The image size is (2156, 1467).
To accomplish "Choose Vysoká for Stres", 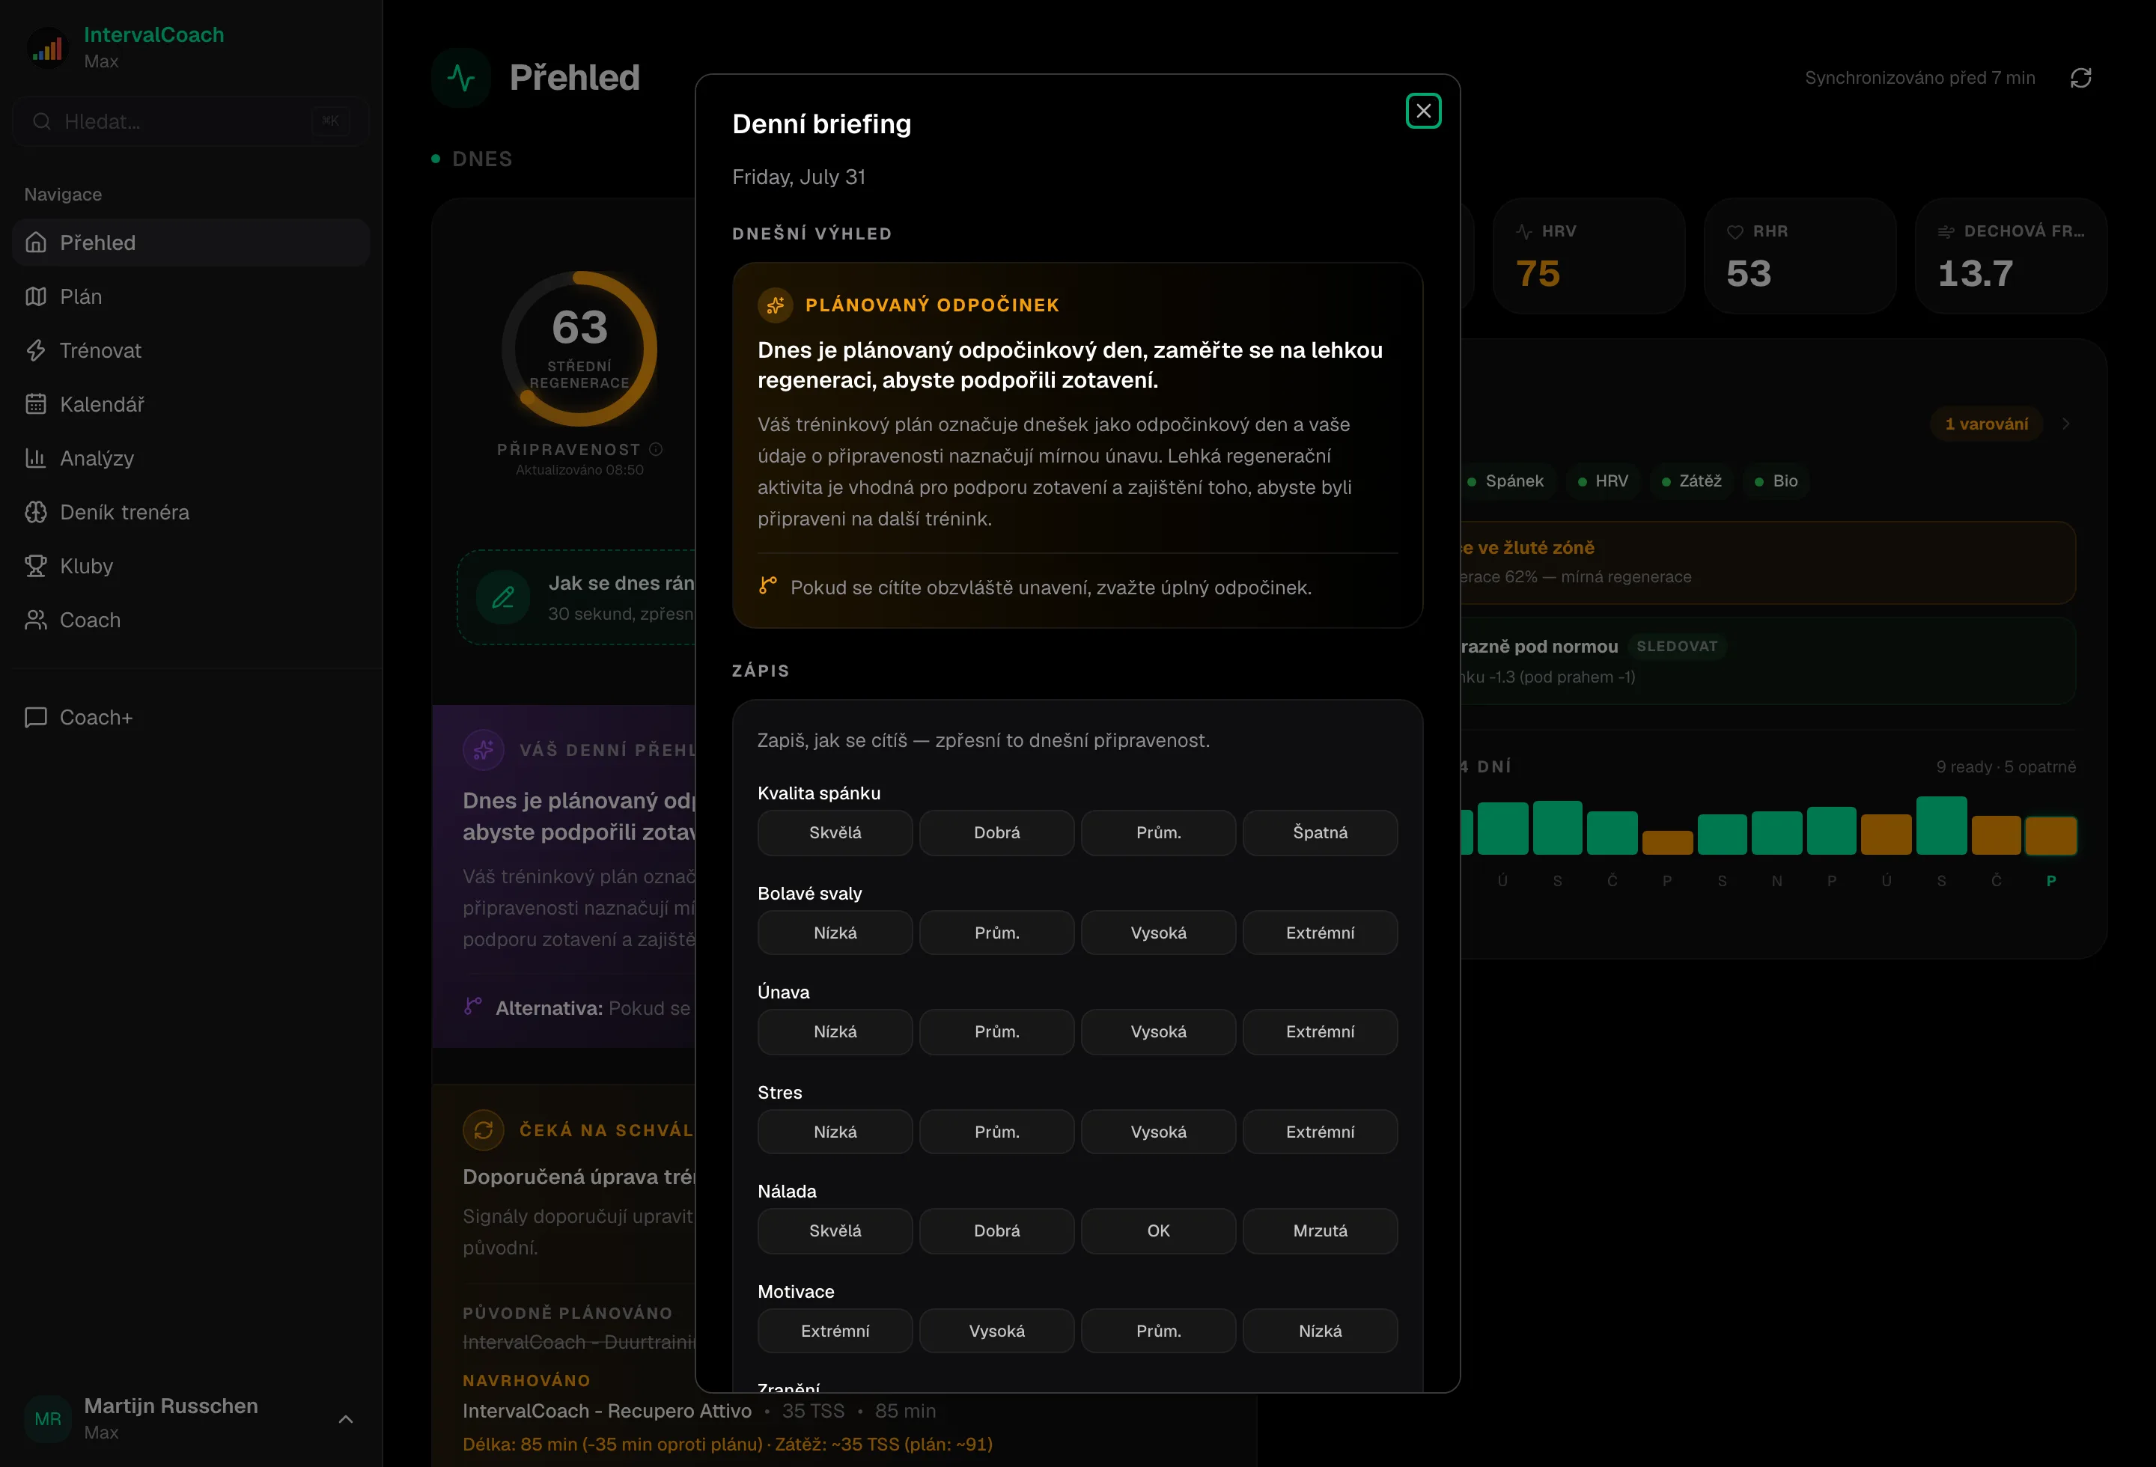I will click(x=1159, y=1132).
